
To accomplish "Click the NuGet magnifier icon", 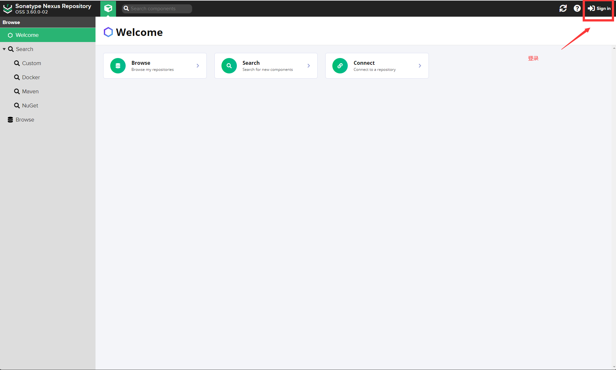I will (17, 105).
